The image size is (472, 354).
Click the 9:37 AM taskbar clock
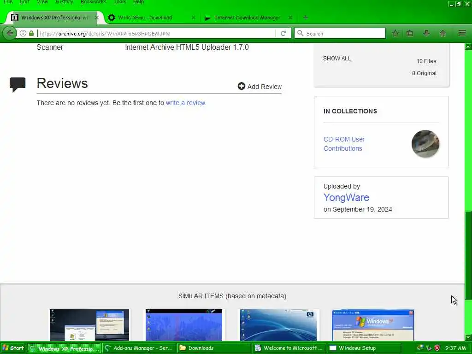click(x=455, y=348)
